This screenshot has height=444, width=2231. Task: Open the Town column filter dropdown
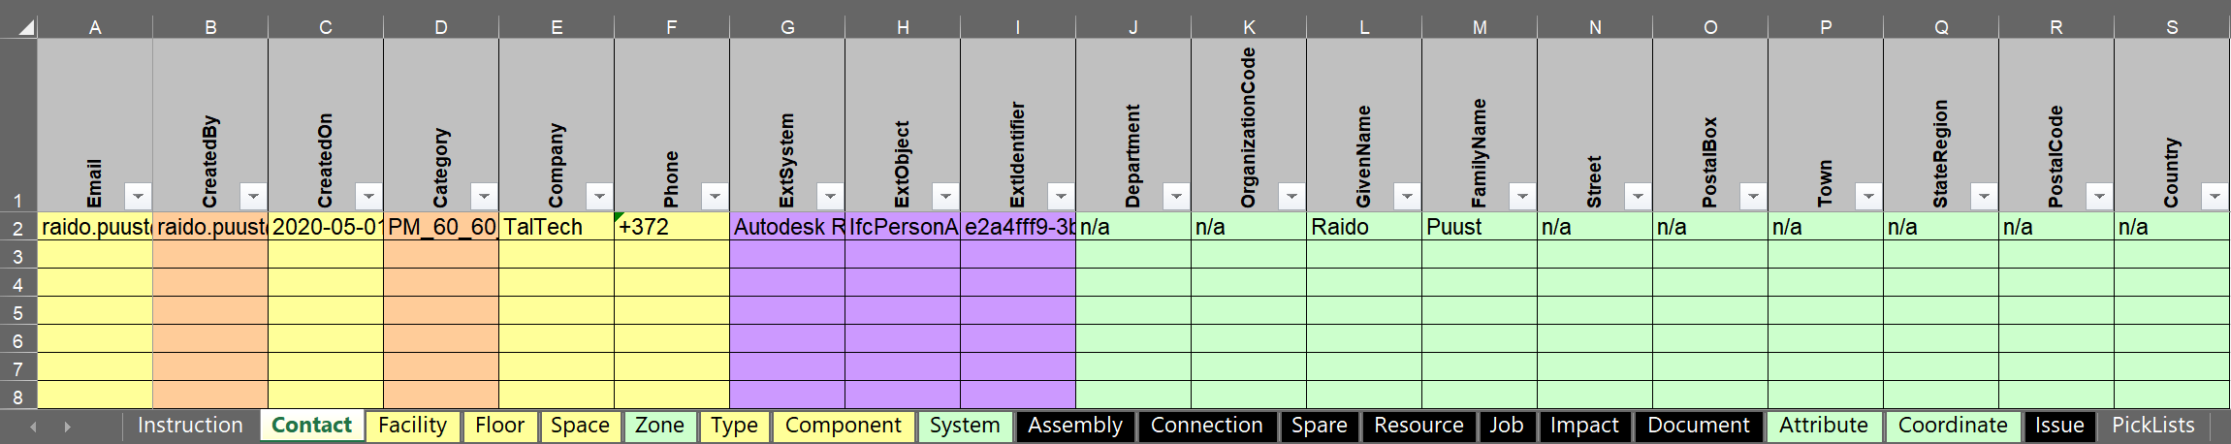pos(1868,197)
